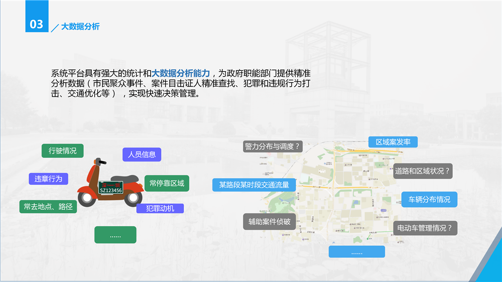The width and height of the screenshot is (502, 282).
Task: Click the blue ellipsis box below map
Action: click(x=356, y=252)
